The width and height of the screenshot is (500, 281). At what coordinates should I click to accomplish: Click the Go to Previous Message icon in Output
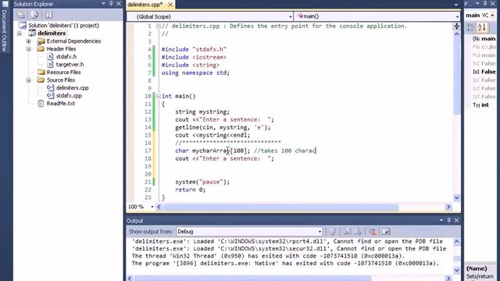click(347, 232)
